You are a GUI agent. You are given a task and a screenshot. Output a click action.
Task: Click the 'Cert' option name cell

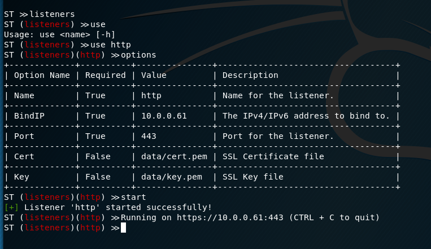point(24,156)
